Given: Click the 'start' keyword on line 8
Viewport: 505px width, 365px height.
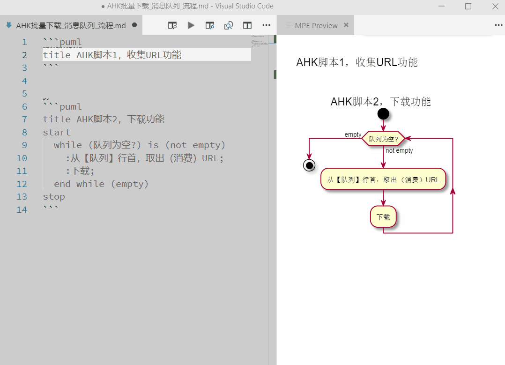Looking at the screenshot, I should tap(57, 133).
